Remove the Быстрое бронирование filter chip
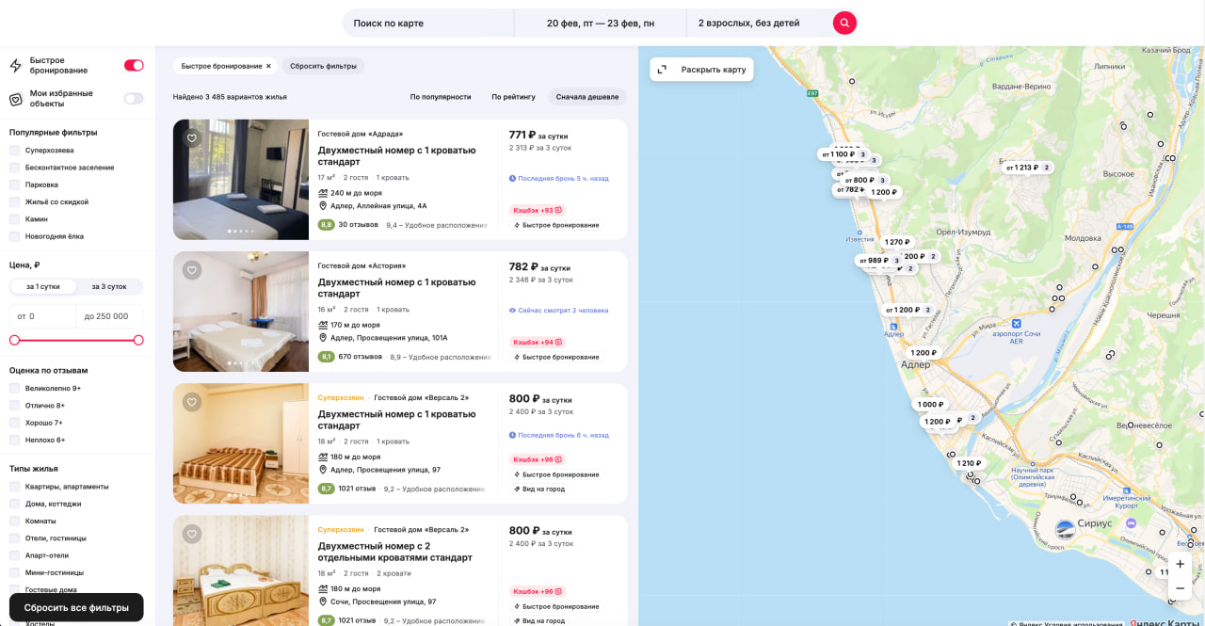Screen dimensions: 1205x626 [268, 66]
